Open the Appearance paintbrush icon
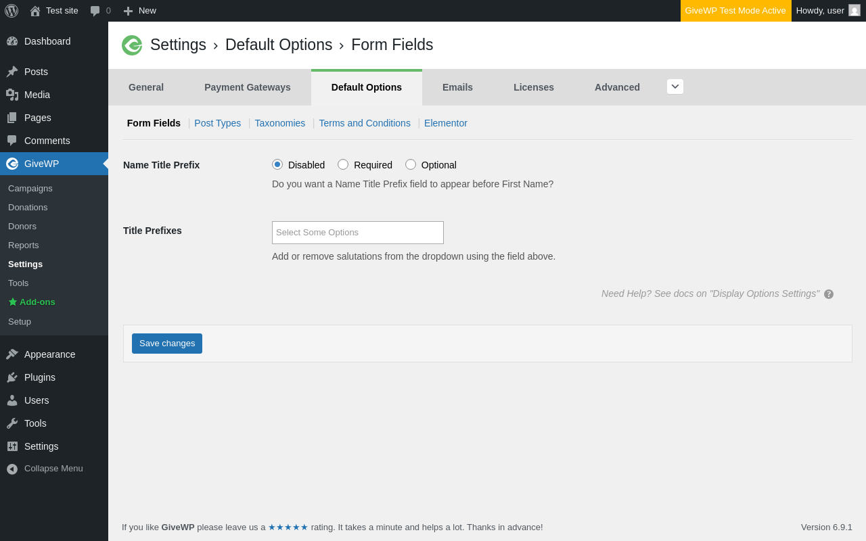Viewport: 866px width, 541px height. (12, 354)
